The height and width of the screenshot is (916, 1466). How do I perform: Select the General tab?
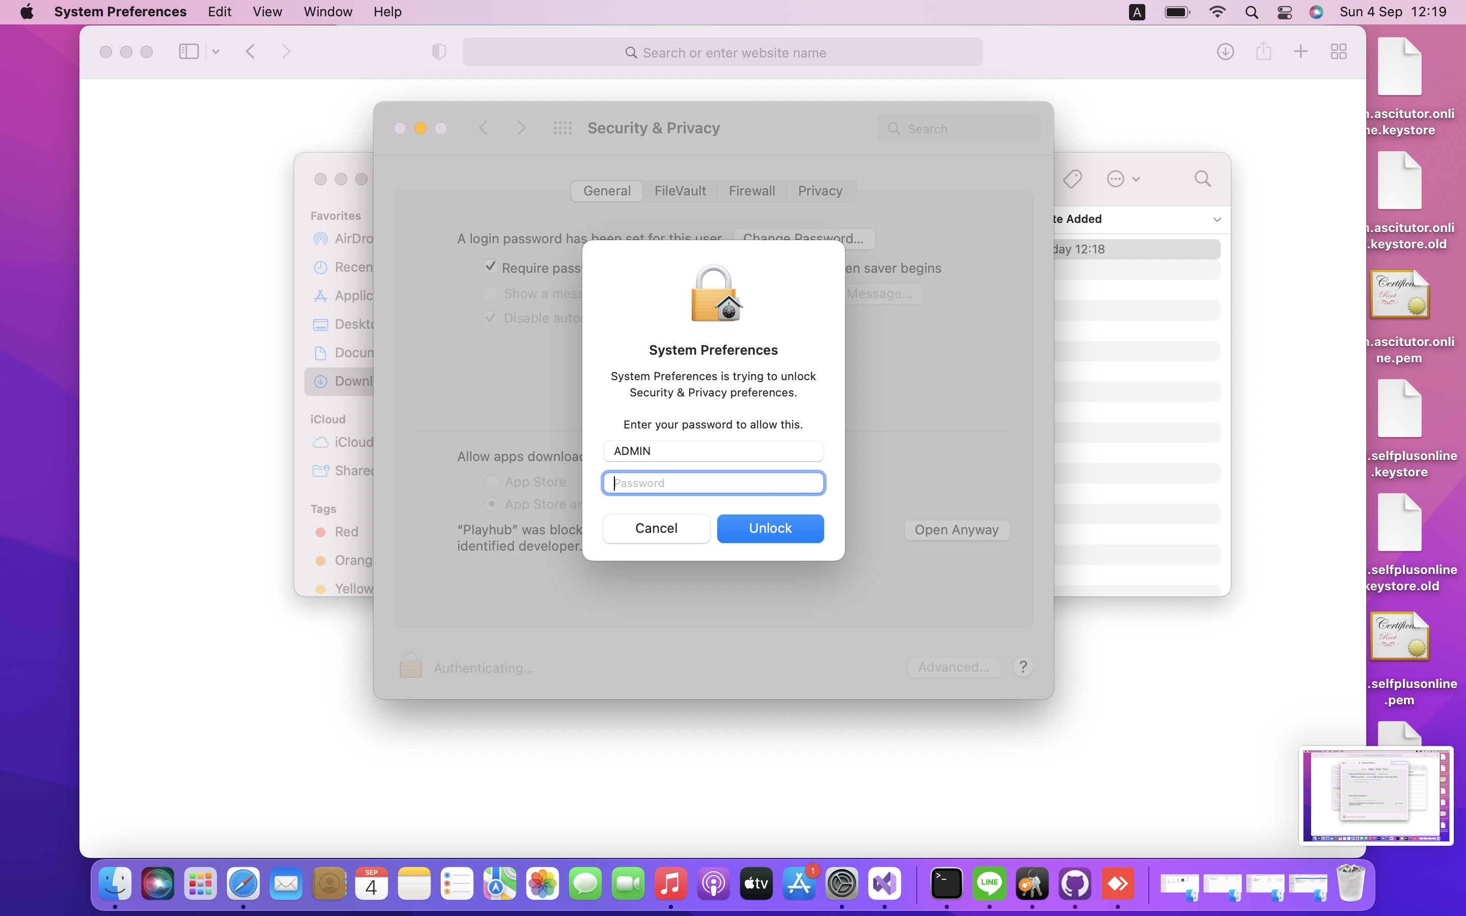point(606,191)
